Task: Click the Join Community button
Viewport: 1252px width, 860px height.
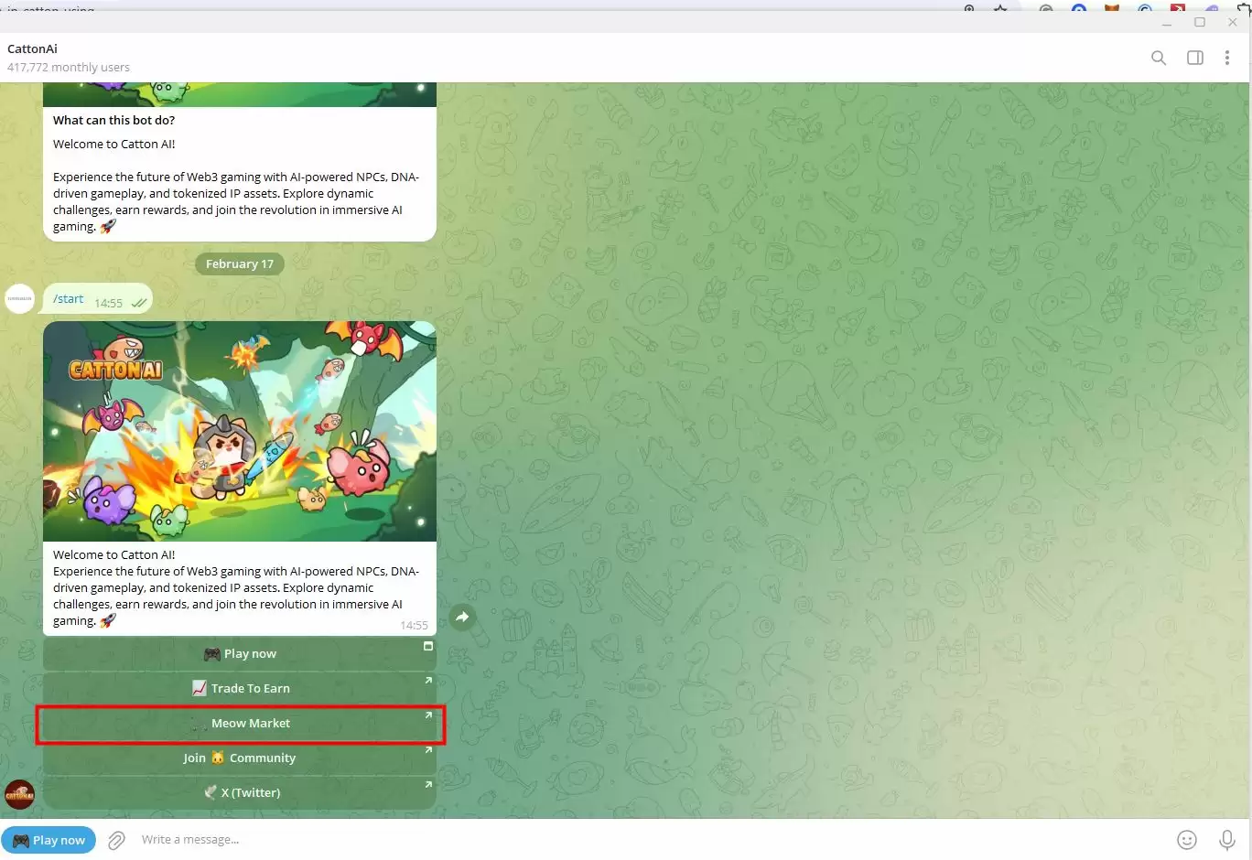Action: [240, 758]
